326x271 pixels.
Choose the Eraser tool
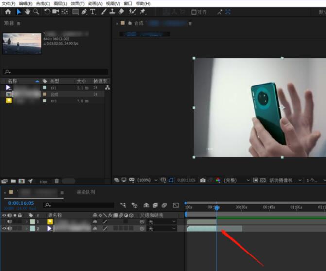tap(121, 12)
